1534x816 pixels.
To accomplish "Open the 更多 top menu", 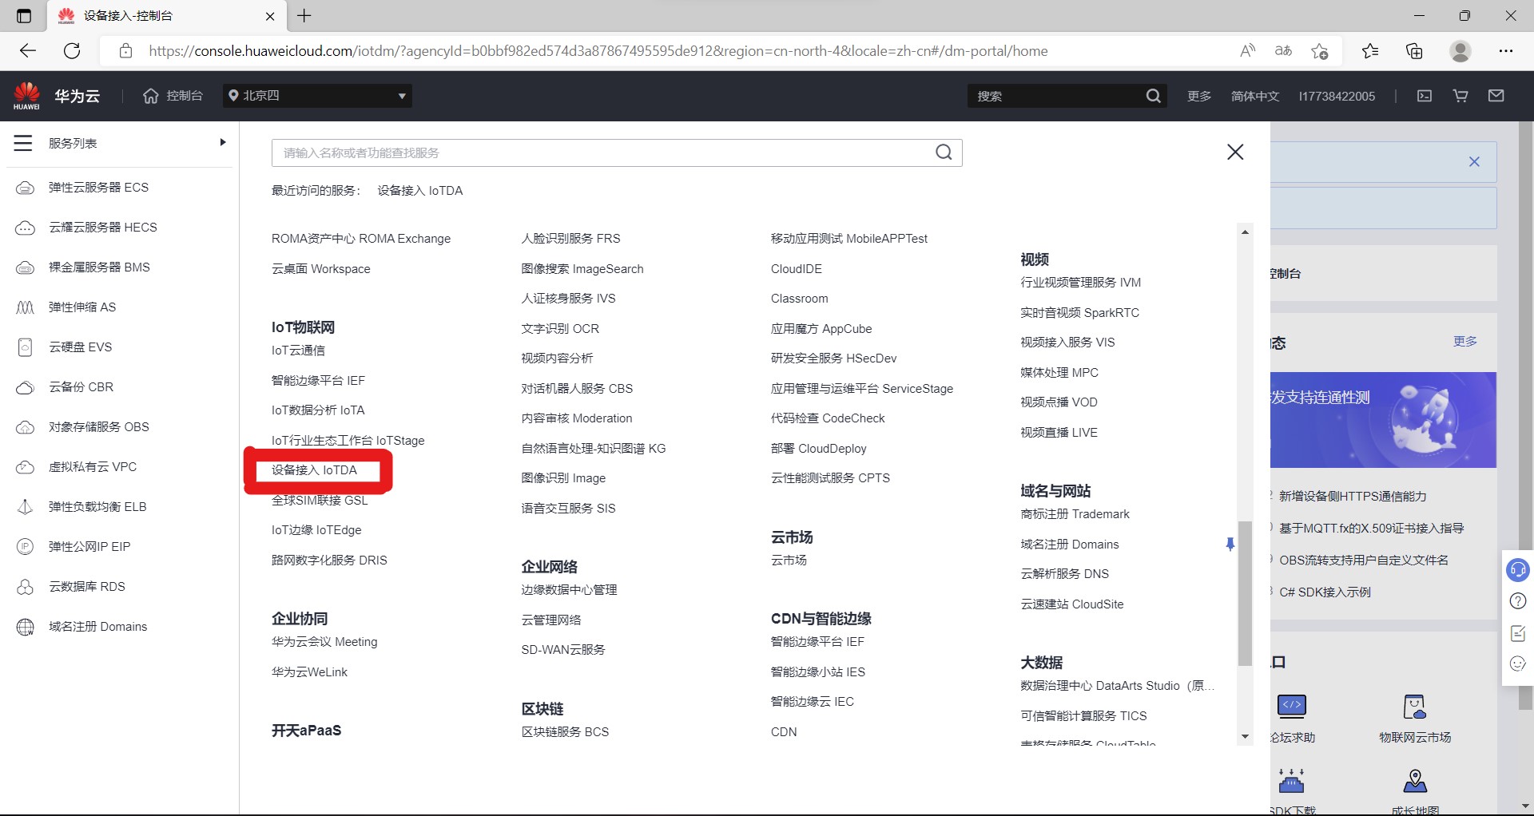I will 1198,96.
